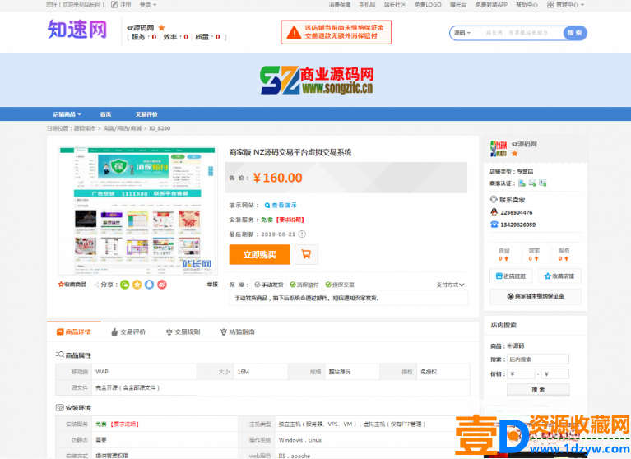Select the 担保交易 guarantee option
This screenshot has width=631, height=459.
(338, 285)
